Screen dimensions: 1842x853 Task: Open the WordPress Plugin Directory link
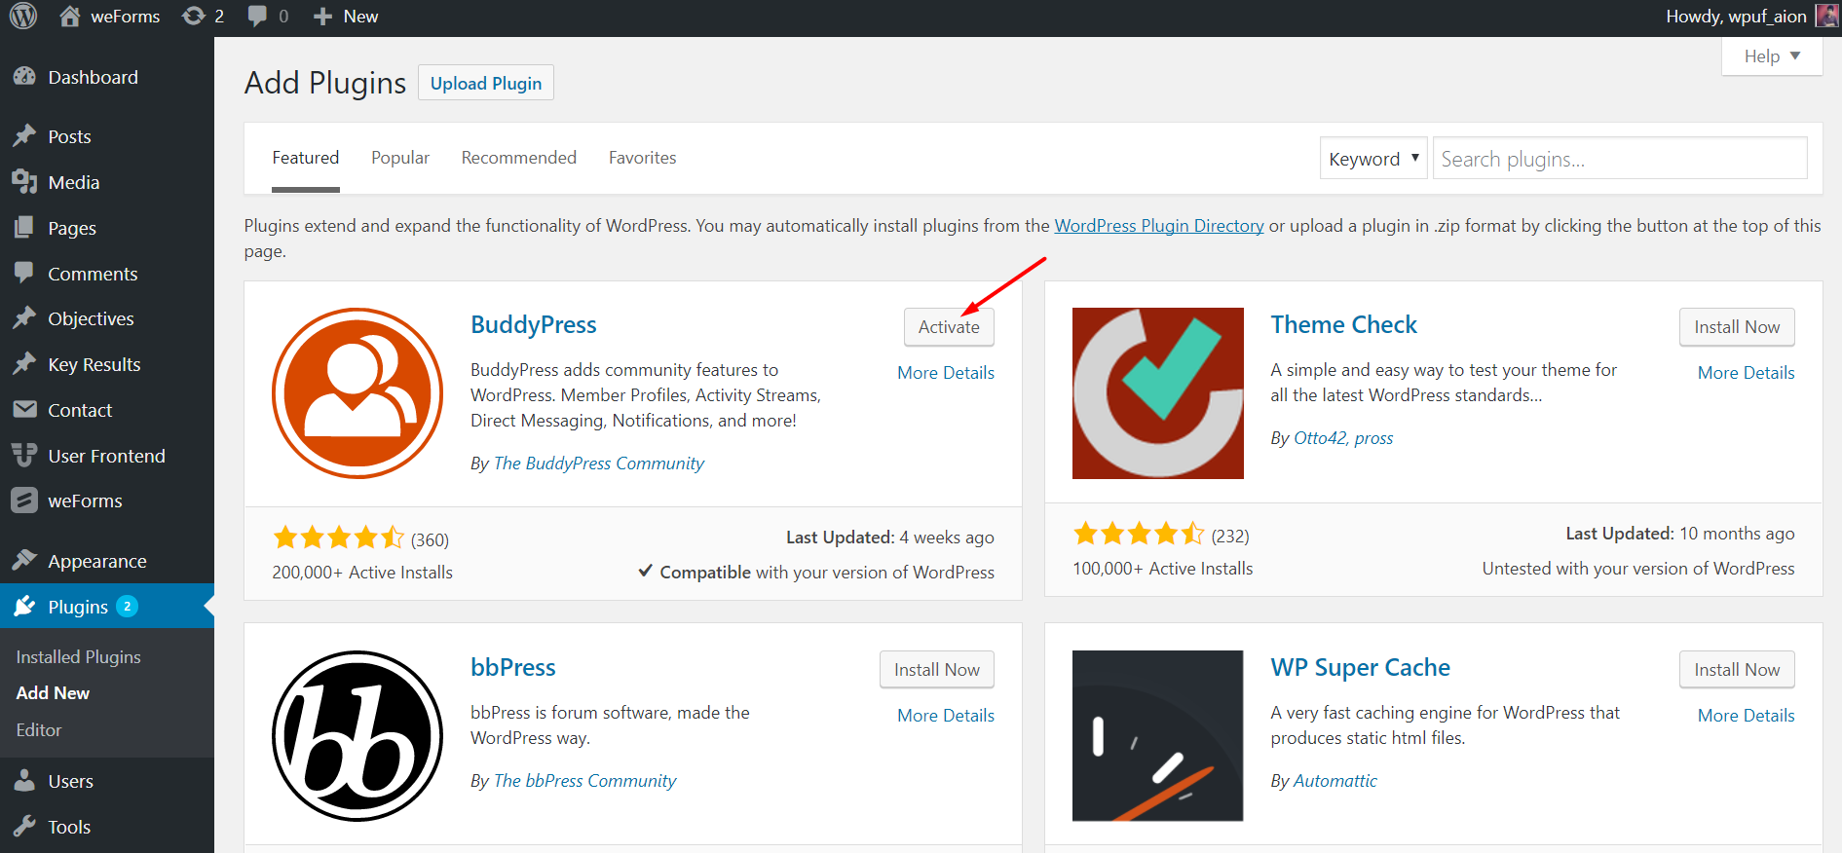[1158, 226]
